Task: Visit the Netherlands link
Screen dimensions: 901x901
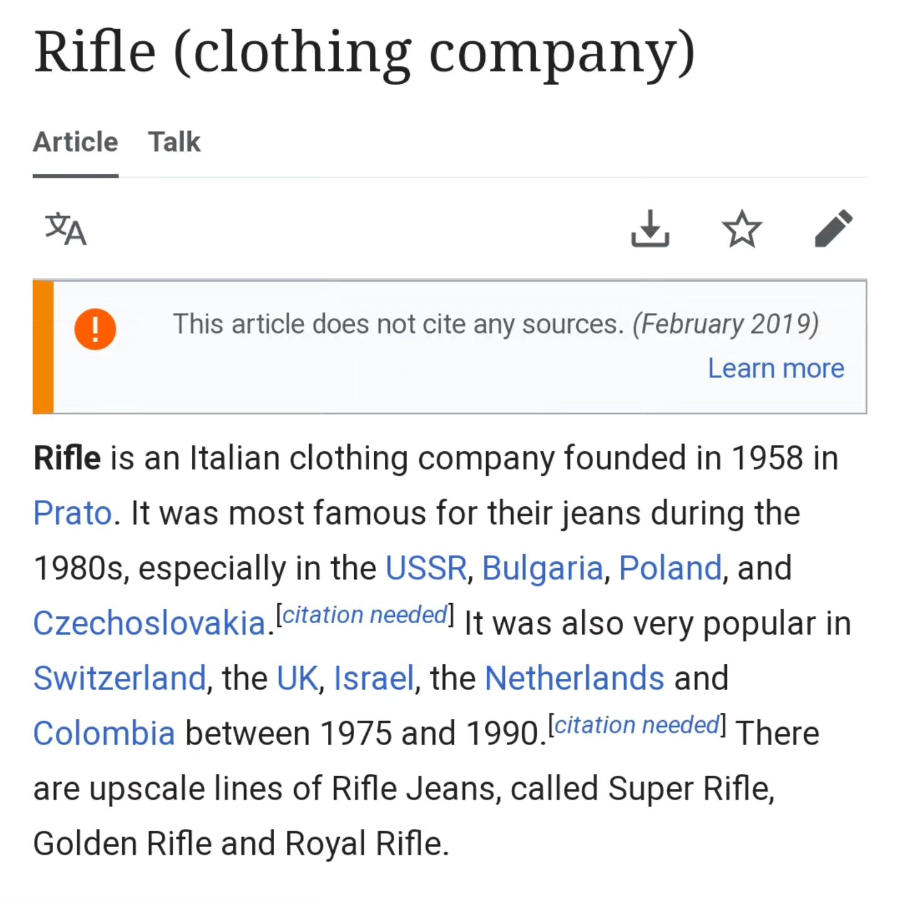Action: click(574, 678)
